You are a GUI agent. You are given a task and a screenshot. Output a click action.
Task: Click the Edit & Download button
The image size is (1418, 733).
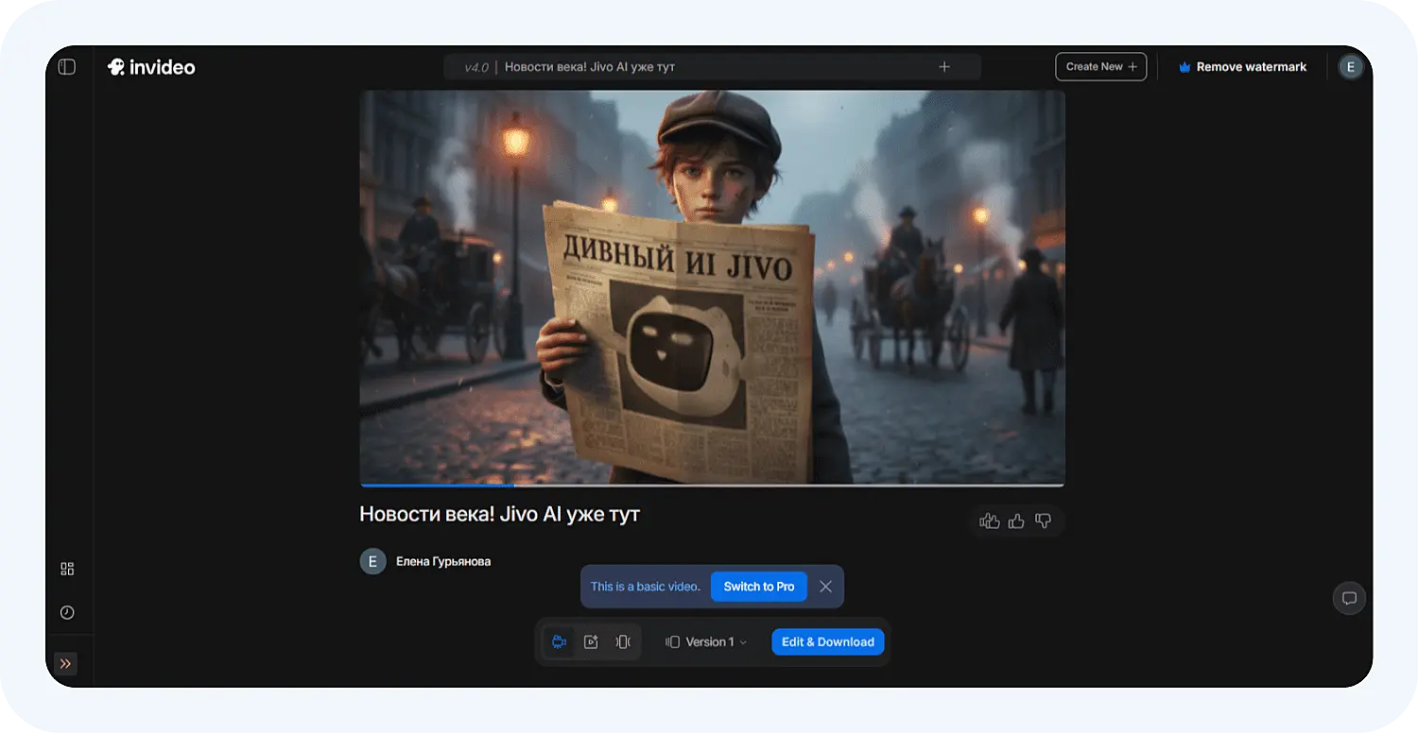coord(827,641)
